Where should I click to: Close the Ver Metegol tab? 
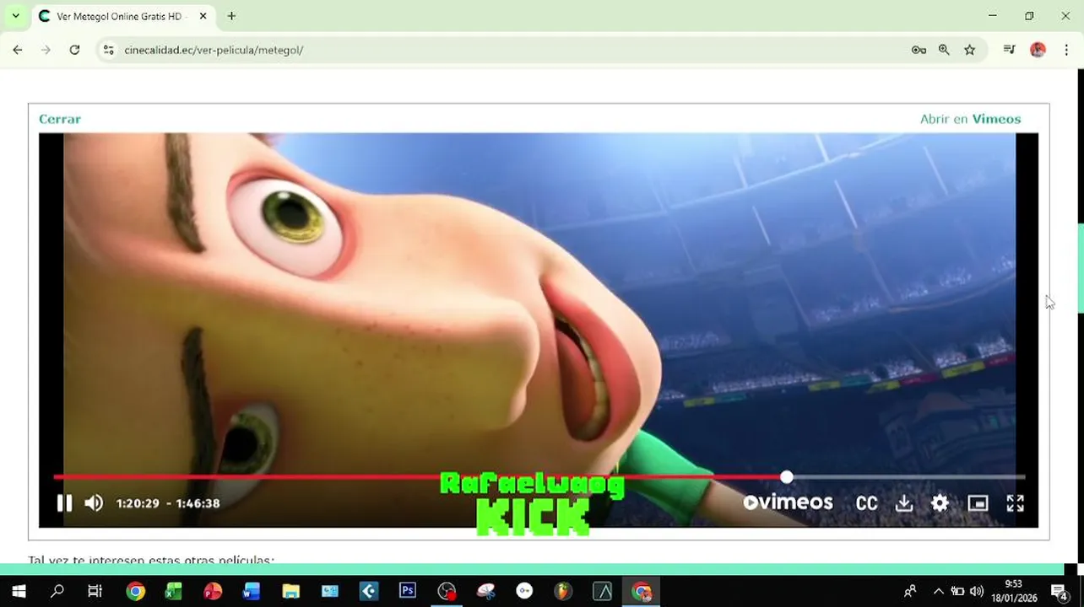coord(203,16)
